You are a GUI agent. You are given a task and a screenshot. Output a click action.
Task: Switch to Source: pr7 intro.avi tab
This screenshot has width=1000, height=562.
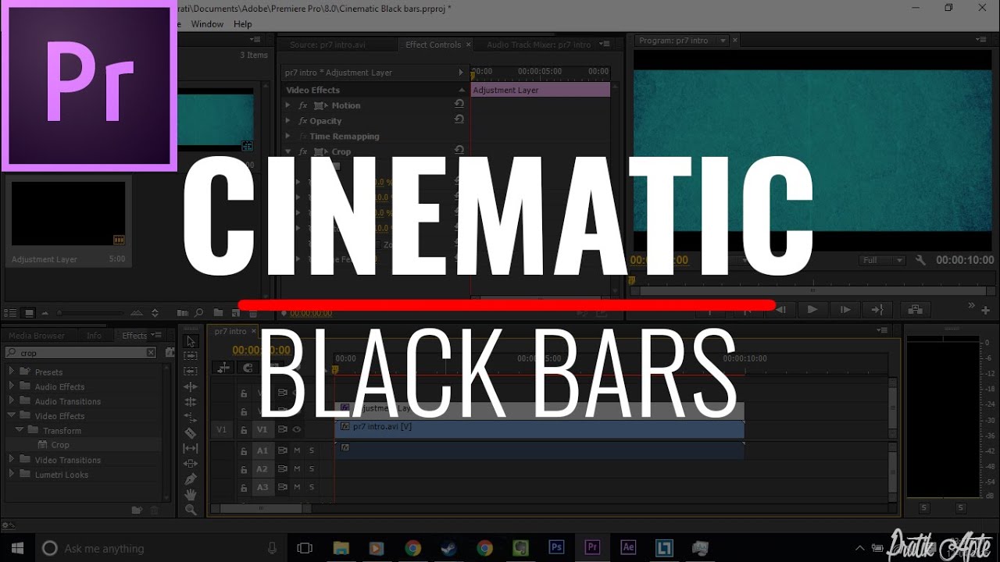[327, 45]
